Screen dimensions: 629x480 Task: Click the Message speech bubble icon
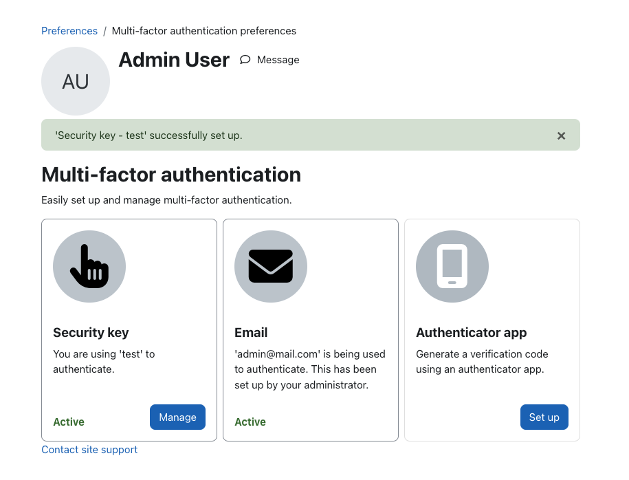tap(245, 60)
